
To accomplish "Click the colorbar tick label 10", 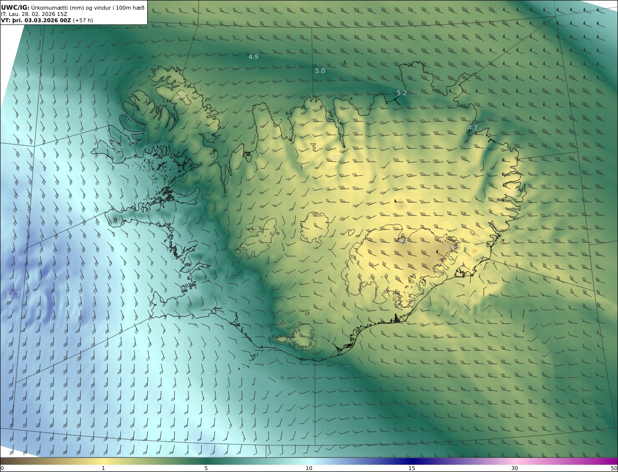I will [309, 468].
